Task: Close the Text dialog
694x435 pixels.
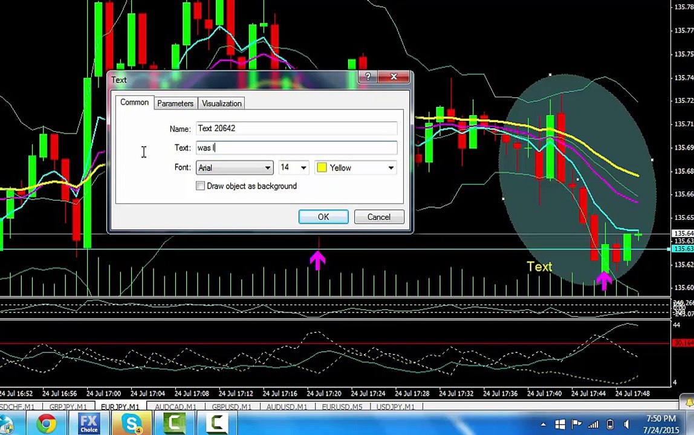Action: [394, 77]
